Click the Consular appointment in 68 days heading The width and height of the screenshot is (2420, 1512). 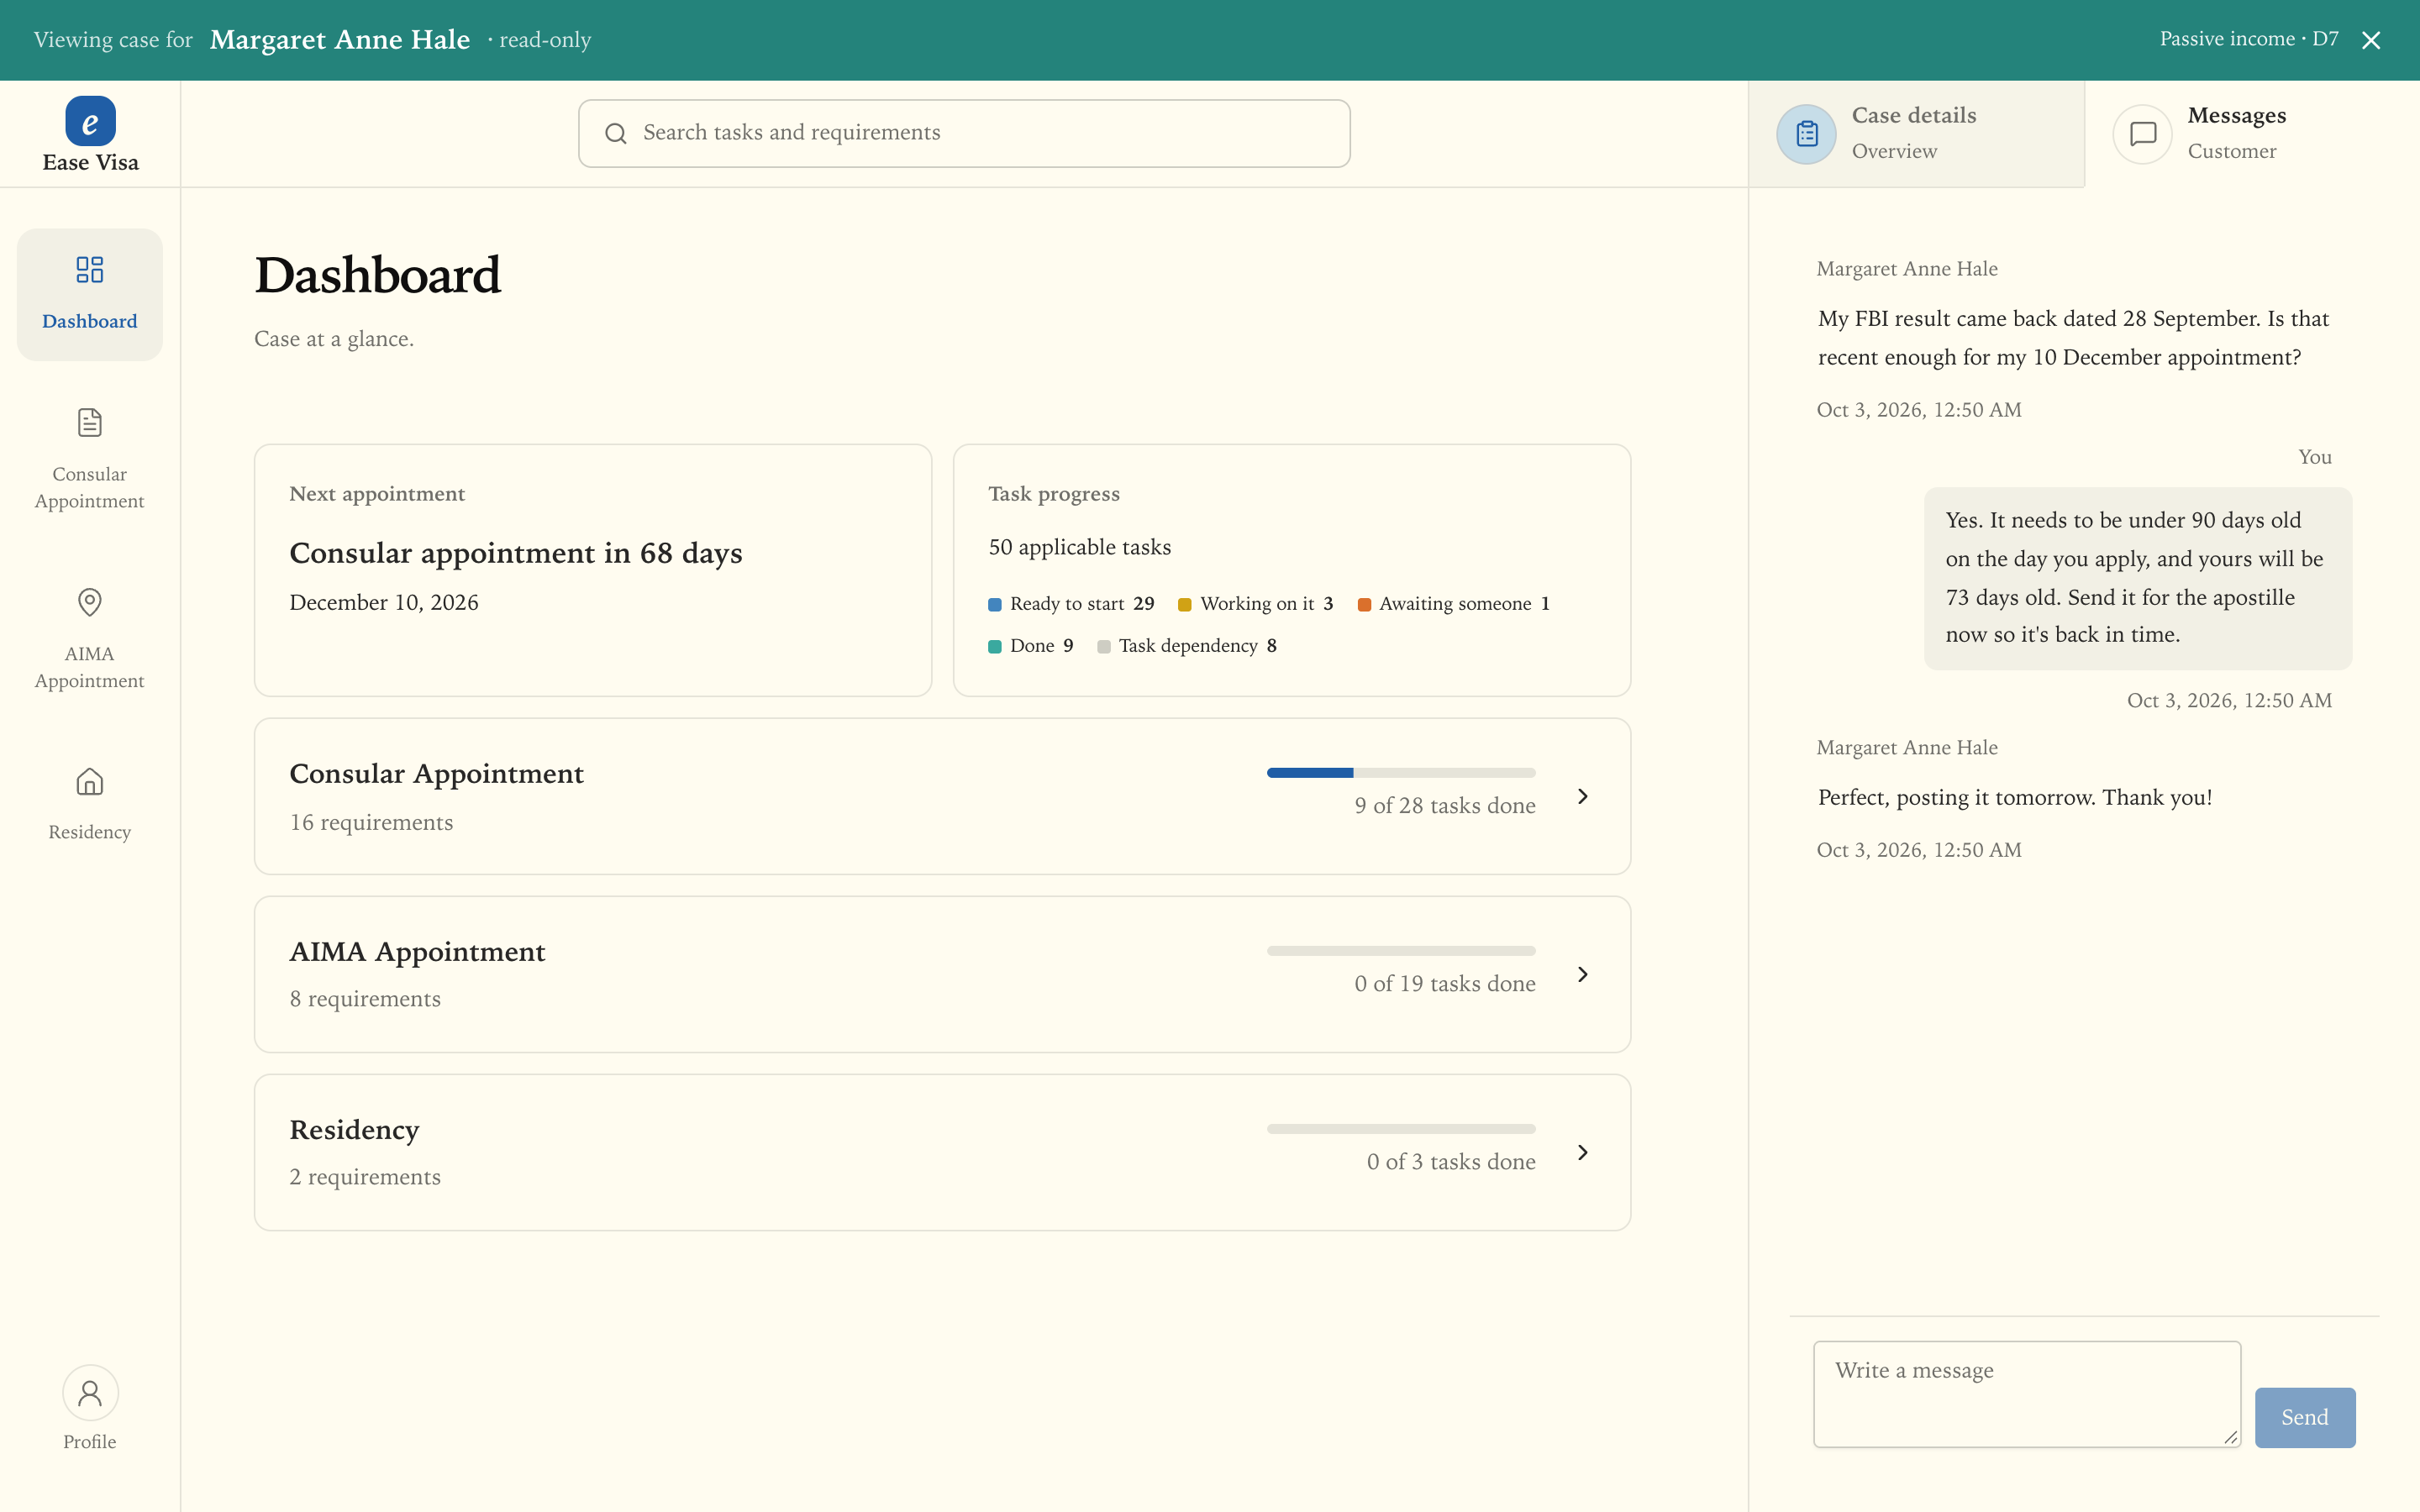pyautogui.click(x=516, y=553)
